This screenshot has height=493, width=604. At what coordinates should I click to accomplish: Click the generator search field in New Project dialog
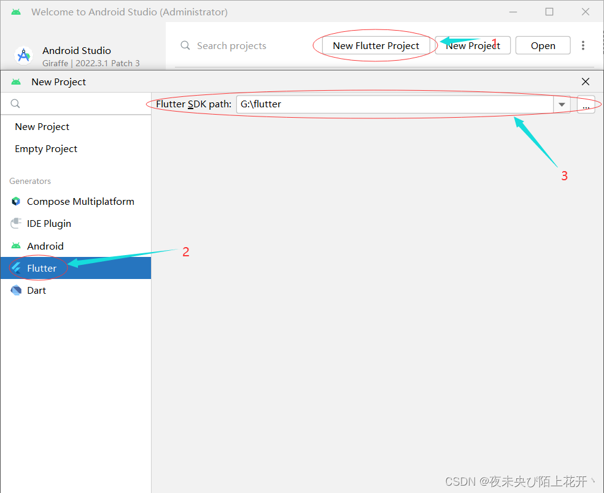tap(76, 104)
